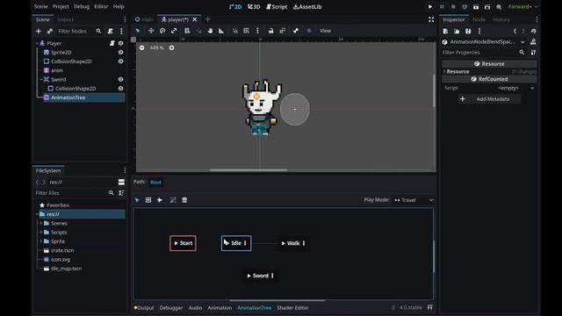562x316 pixels.
Task: Toggle grid snap in viewport toolbar
Action: pos(246,31)
